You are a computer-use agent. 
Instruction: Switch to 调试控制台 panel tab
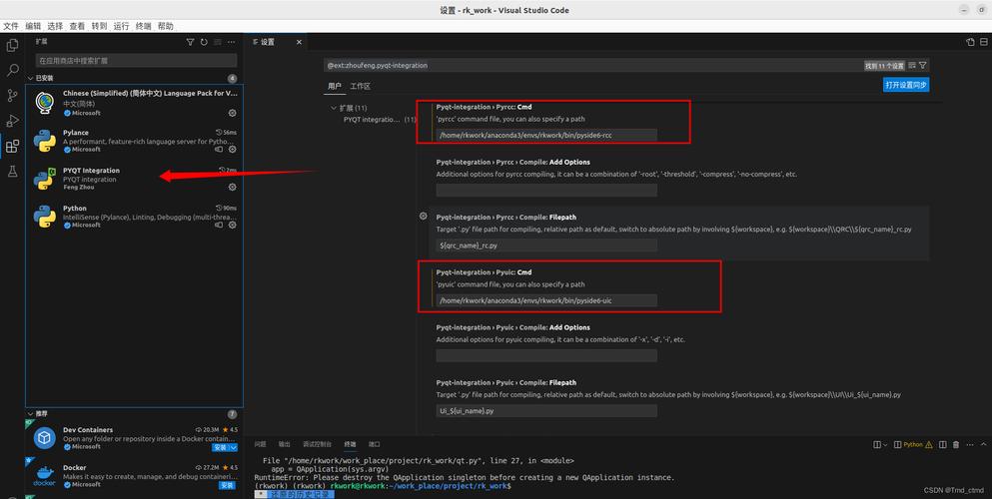(318, 445)
